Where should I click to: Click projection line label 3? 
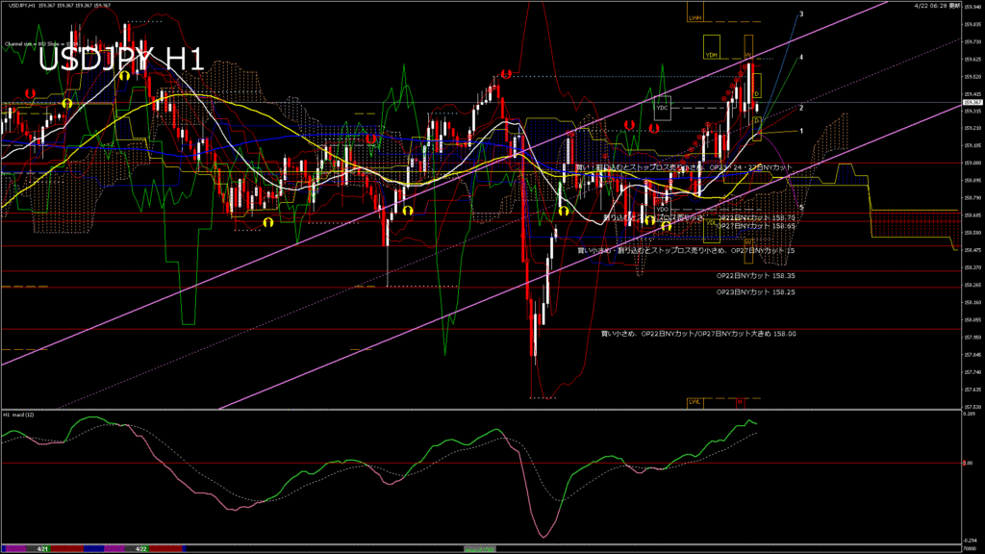tap(801, 14)
